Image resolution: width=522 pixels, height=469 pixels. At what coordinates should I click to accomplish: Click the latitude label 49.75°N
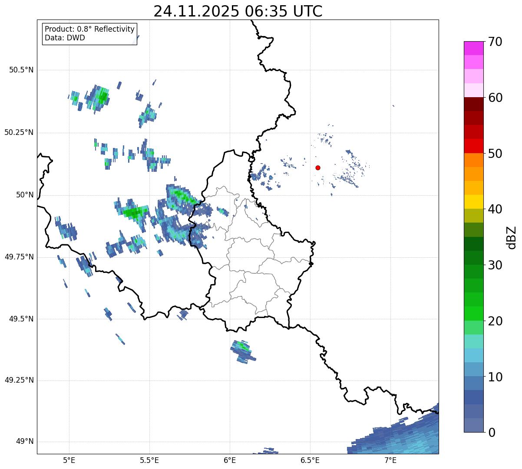click(x=19, y=257)
